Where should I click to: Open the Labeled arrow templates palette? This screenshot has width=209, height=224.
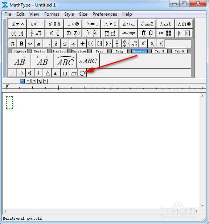point(128,34)
